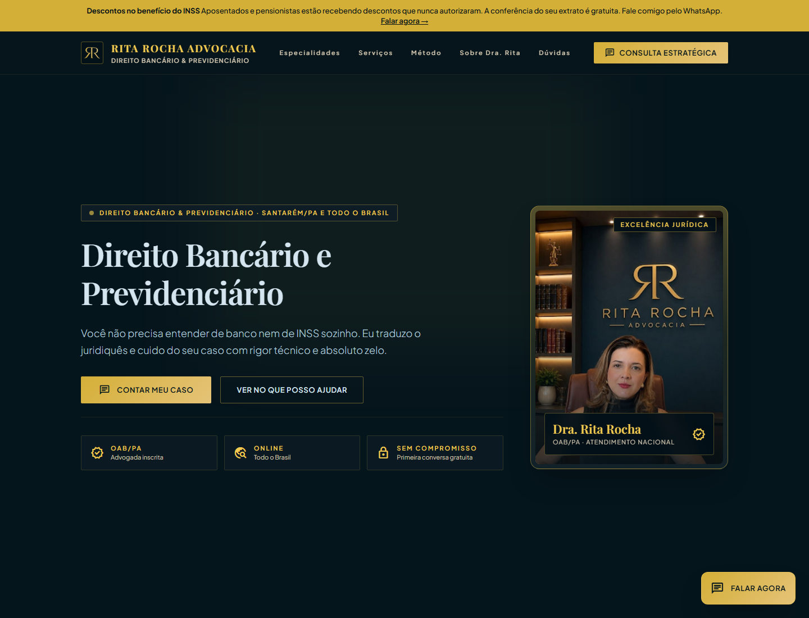Click the Direito Bancário & Previdenciário location tag

[239, 213]
